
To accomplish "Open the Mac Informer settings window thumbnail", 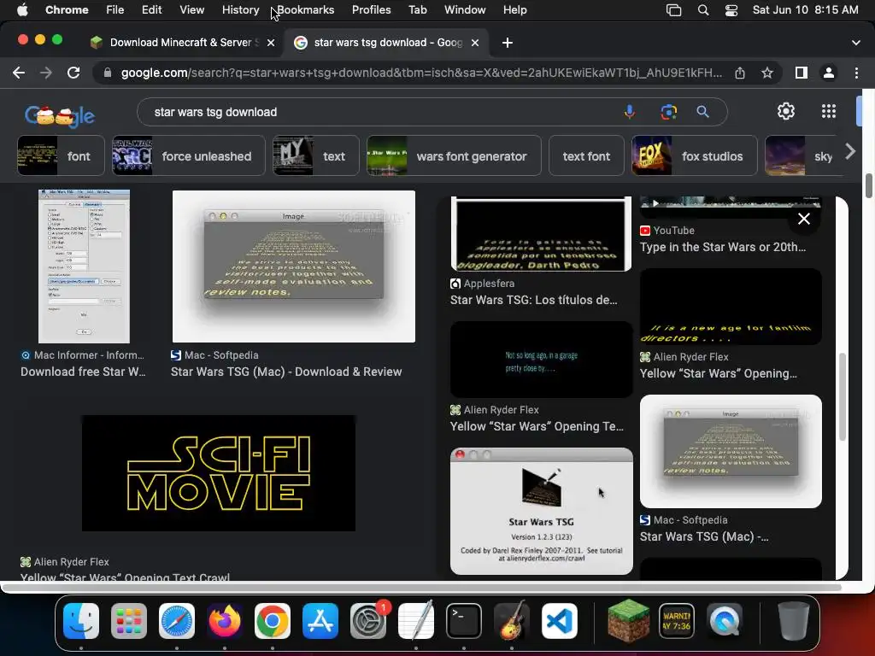I will 84,266.
